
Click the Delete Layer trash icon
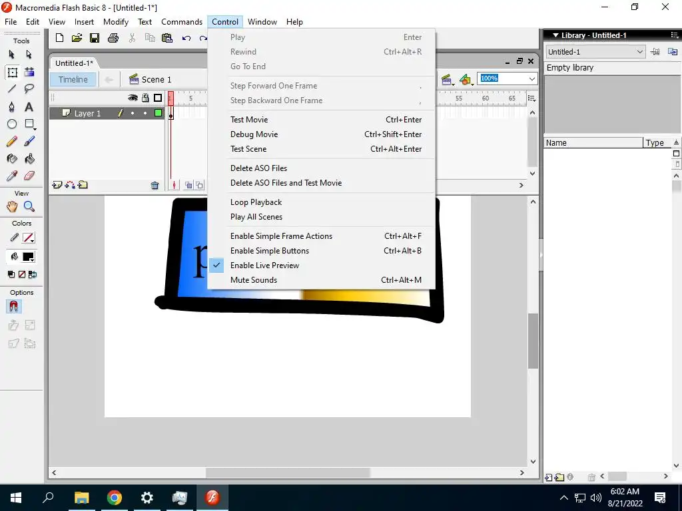tap(155, 186)
